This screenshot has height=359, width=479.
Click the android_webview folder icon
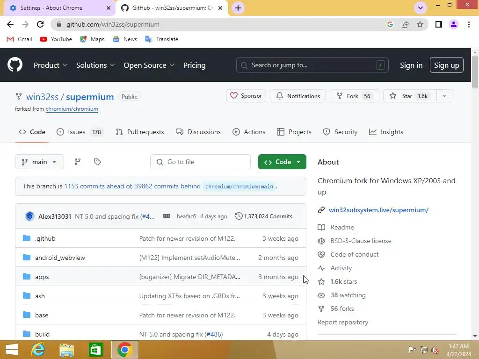coord(27,258)
